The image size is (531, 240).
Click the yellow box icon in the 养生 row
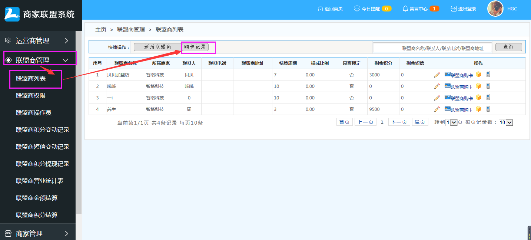[478, 109]
